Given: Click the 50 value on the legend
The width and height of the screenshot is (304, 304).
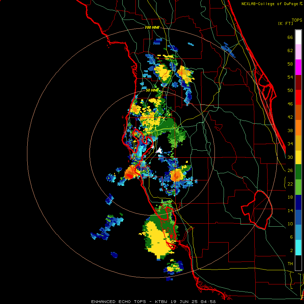Looking at the screenshot, I should coord(290,91).
